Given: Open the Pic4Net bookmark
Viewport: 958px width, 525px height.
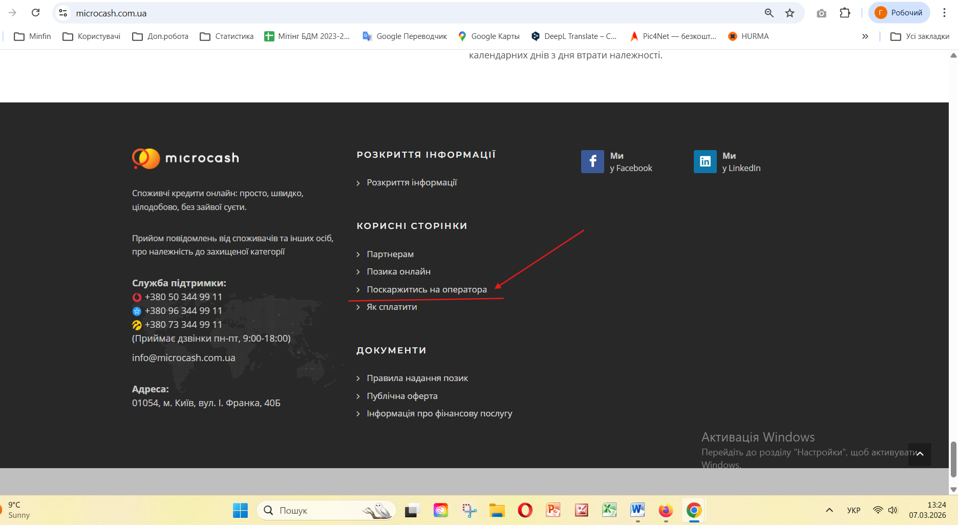Looking at the screenshot, I should tap(673, 36).
